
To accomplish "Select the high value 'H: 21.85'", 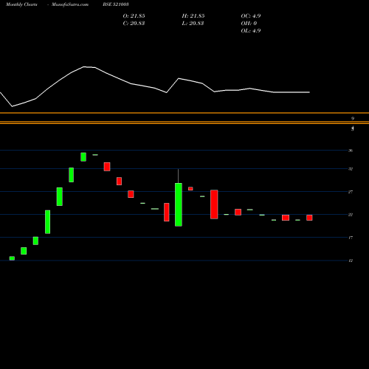I will coord(193,16).
